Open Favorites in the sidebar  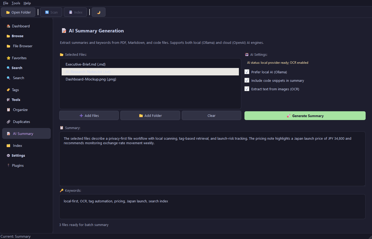coord(26,58)
